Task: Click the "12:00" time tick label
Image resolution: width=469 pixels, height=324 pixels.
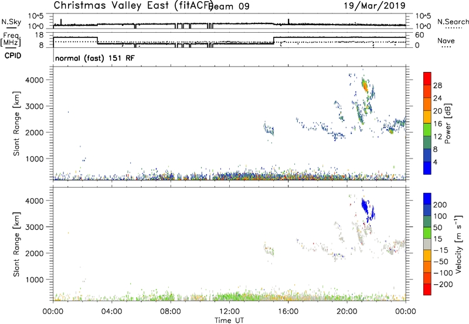Action: (x=229, y=312)
